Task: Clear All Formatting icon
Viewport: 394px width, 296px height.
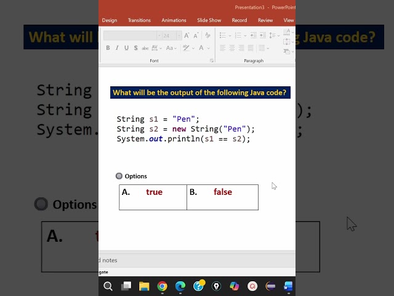Action: point(207,35)
